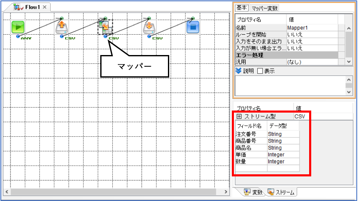Close the Flow1 tab
Screen dimensions: 358x201
coord(45,7)
